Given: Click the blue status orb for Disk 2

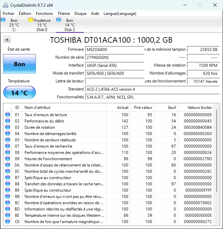Looking at the screenshot, I should pyautogui.click(x=59, y=20).
